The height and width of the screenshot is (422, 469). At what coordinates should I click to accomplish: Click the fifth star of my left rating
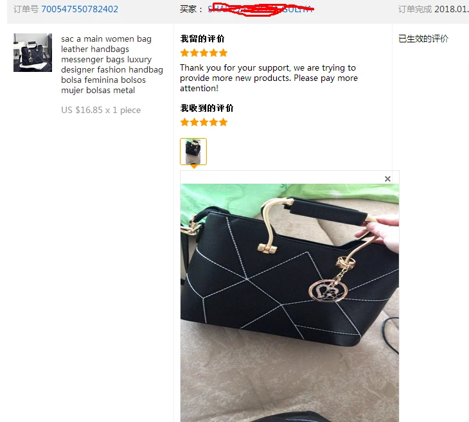tap(223, 53)
